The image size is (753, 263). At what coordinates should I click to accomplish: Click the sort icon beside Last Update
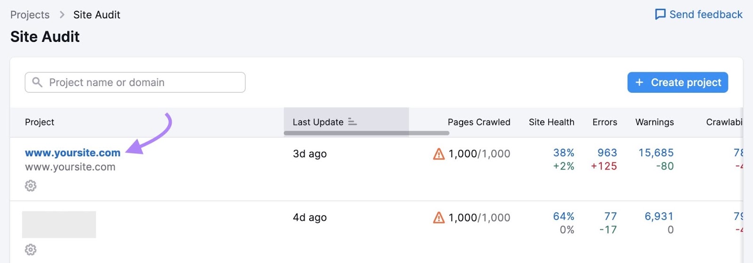(x=352, y=122)
